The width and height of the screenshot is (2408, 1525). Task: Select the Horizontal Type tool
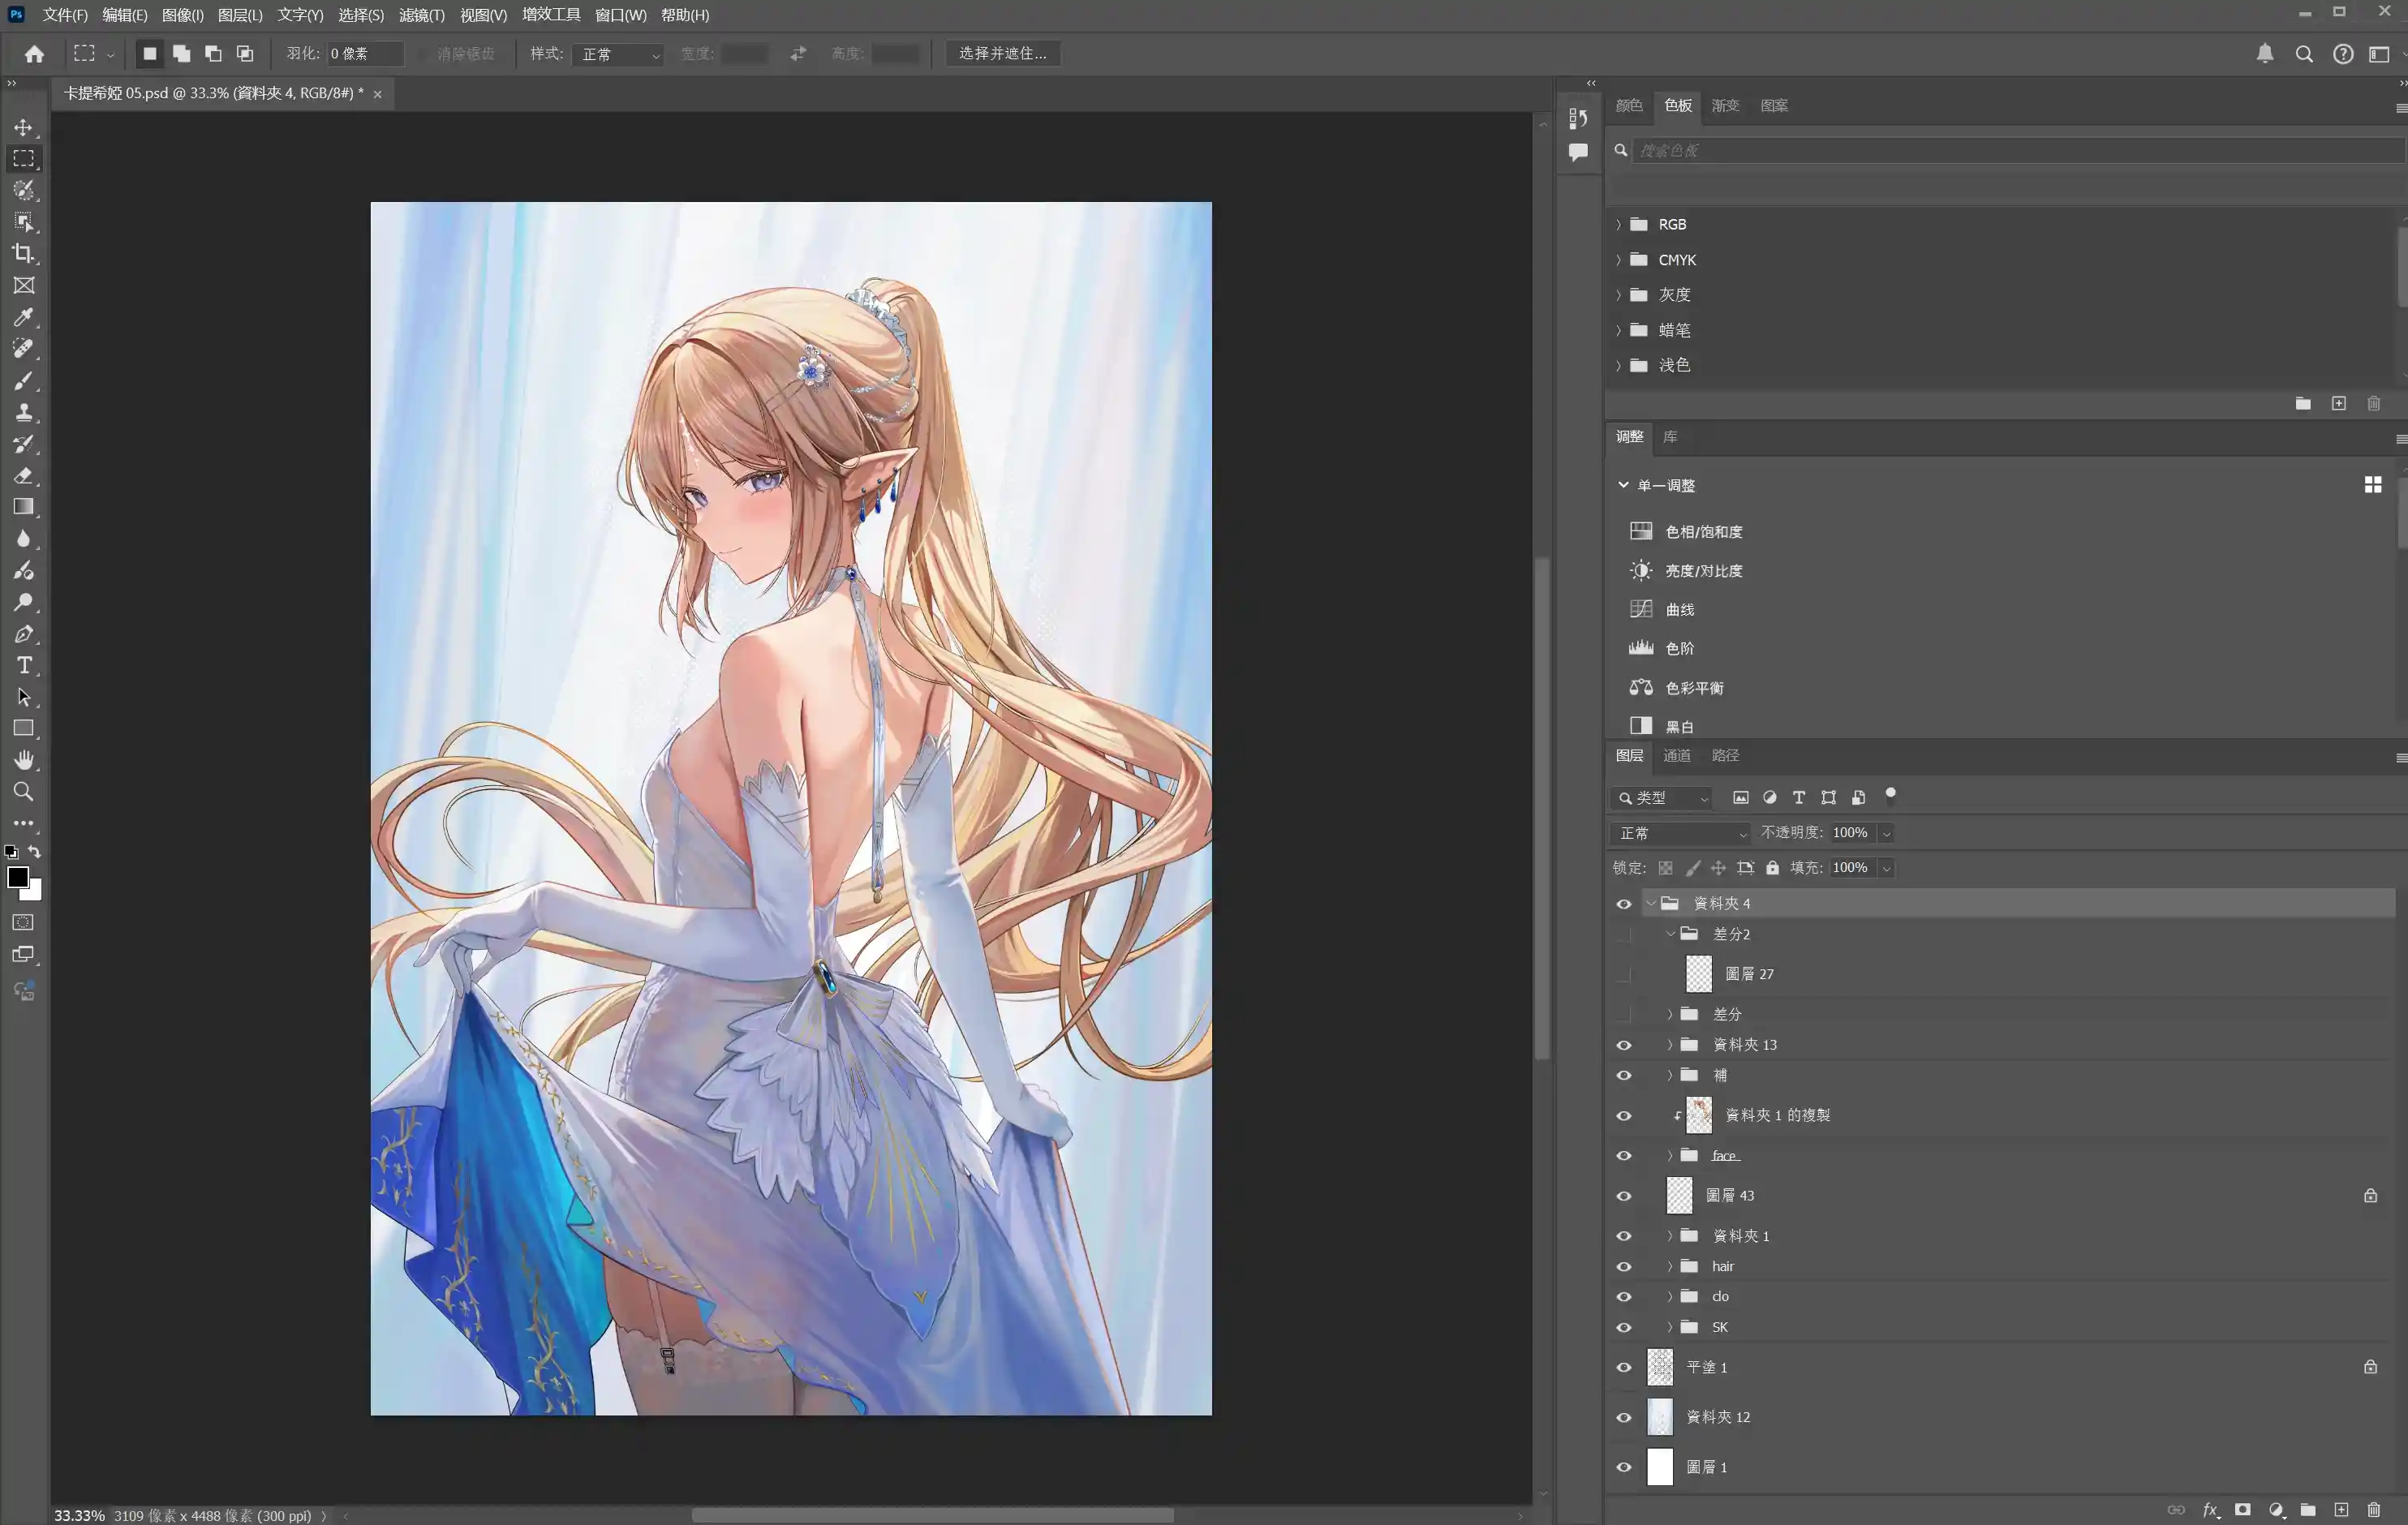23,666
